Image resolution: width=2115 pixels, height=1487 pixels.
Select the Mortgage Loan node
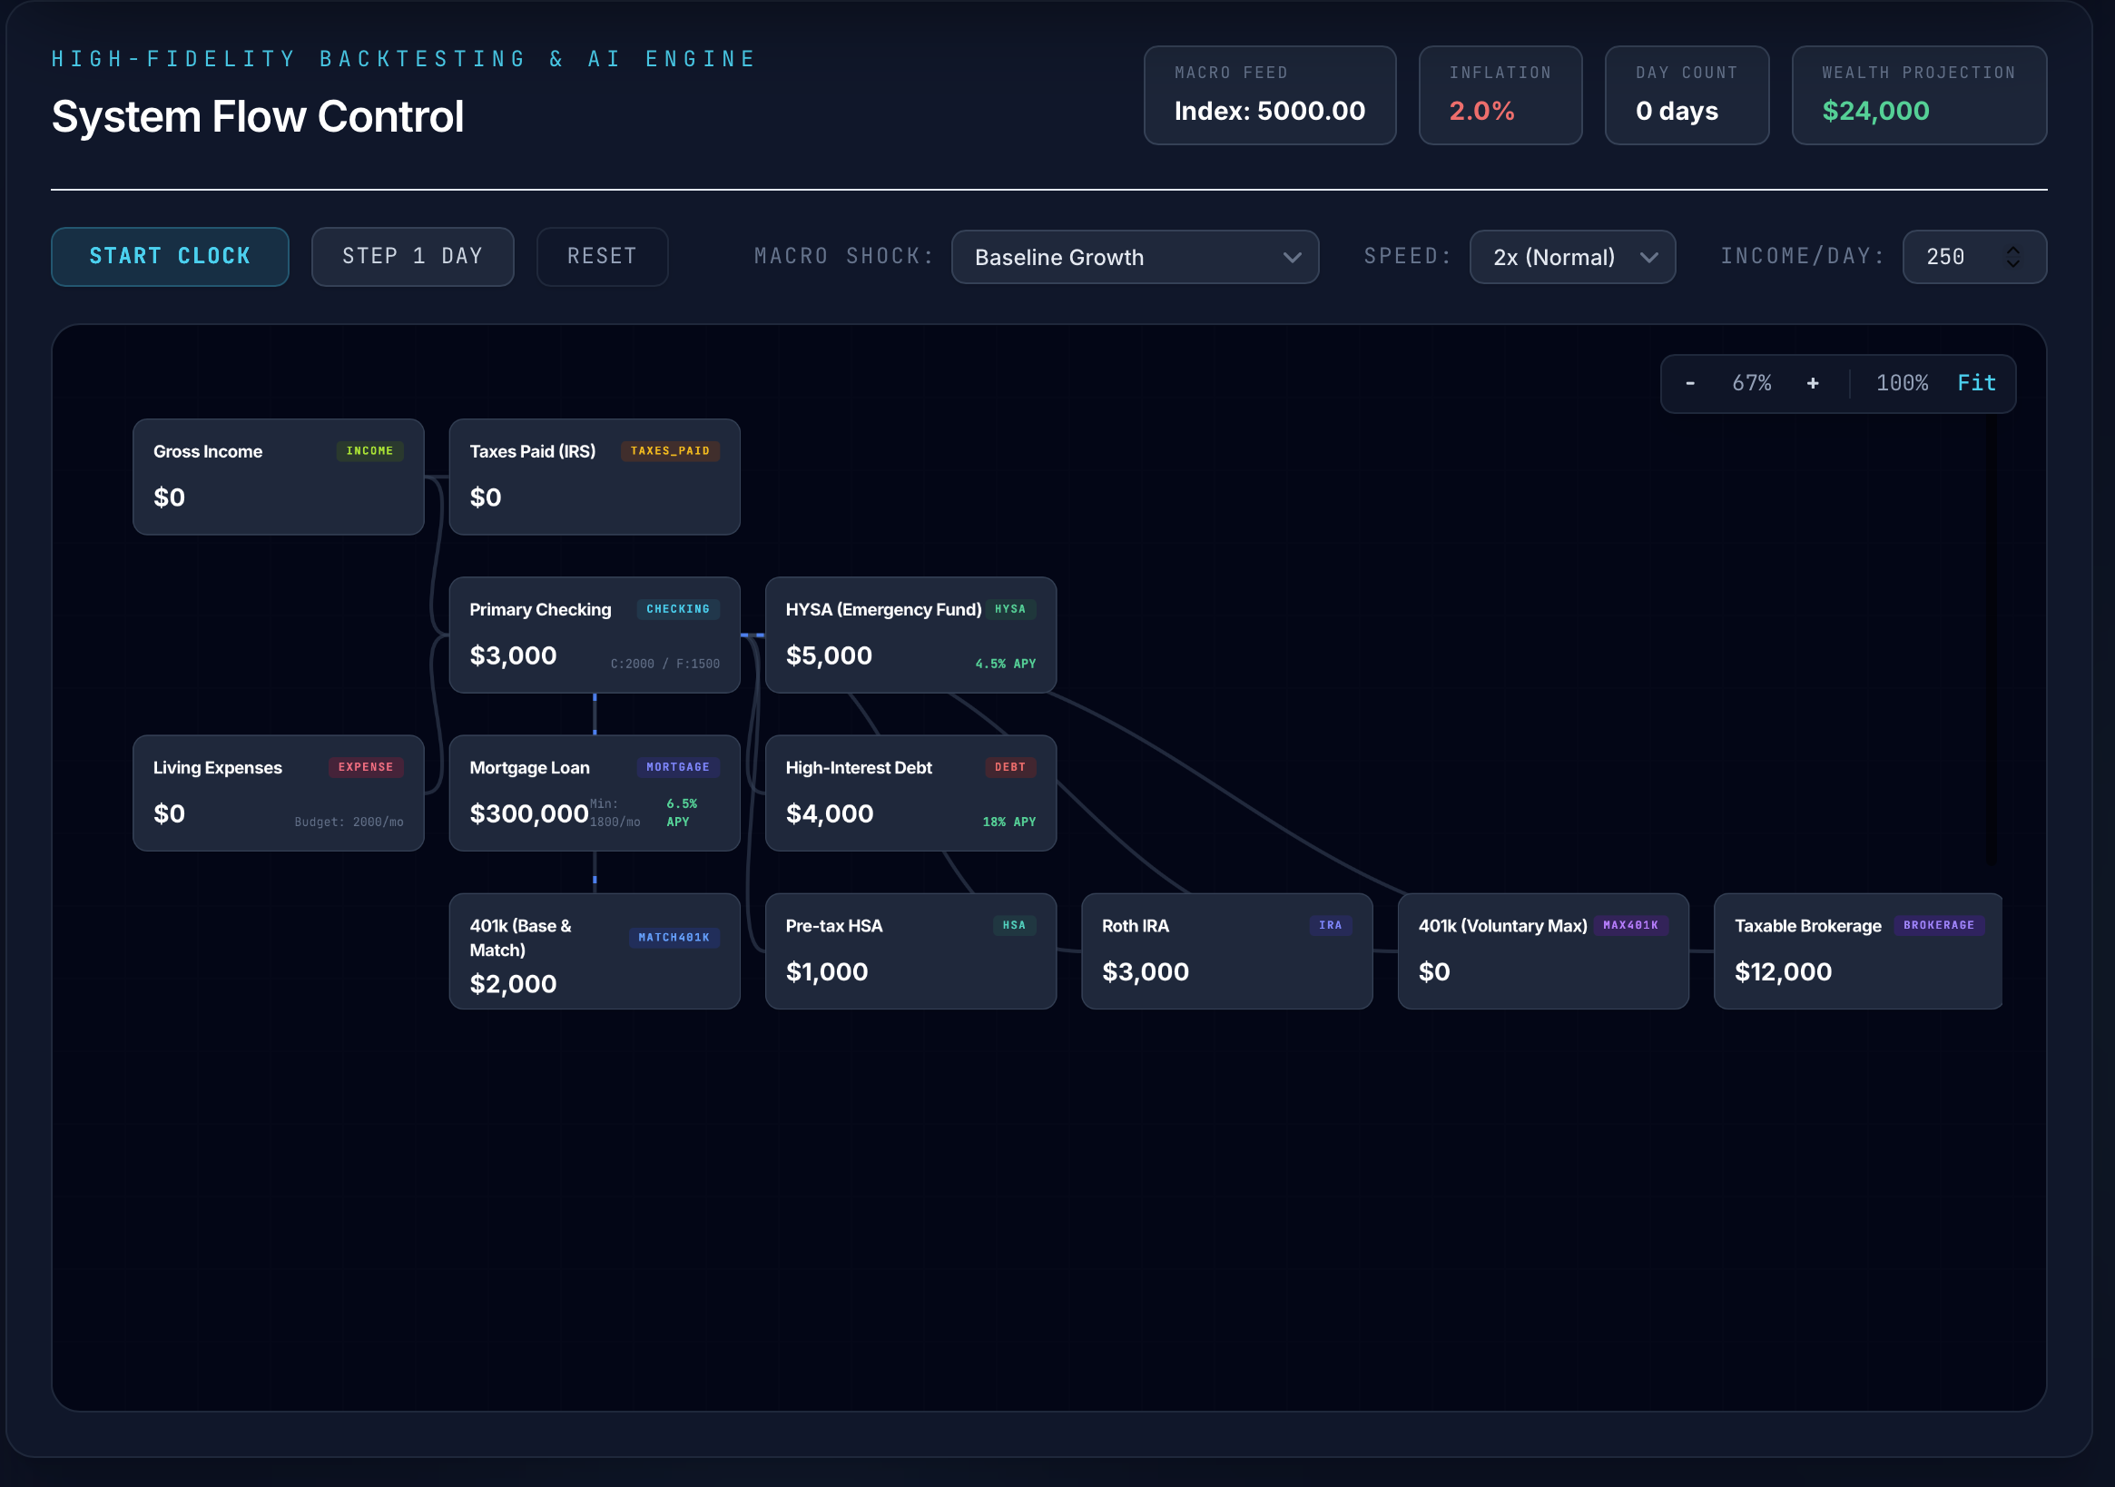click(595, 793)
